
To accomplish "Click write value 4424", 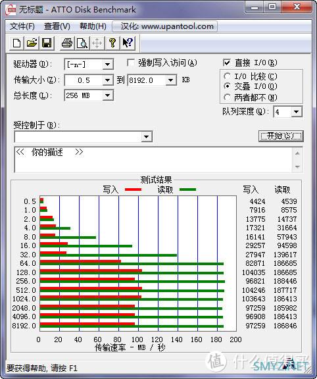I will [257, 201].
